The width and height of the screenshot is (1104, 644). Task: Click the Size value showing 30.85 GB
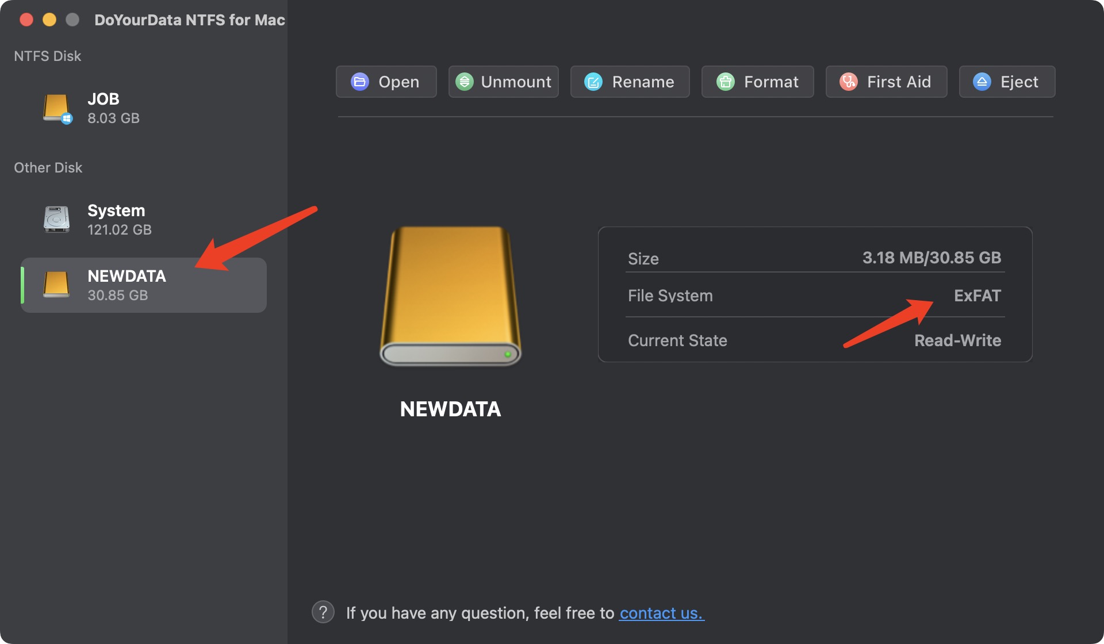pyautogui.click(x=933, y=258)
